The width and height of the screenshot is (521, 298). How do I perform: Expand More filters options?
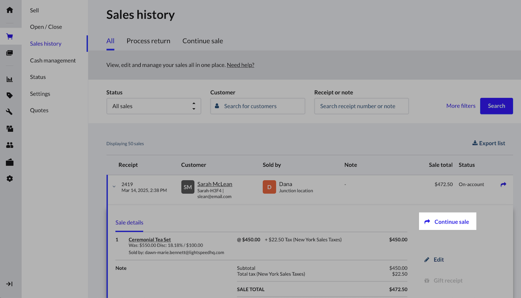point(461,106)
